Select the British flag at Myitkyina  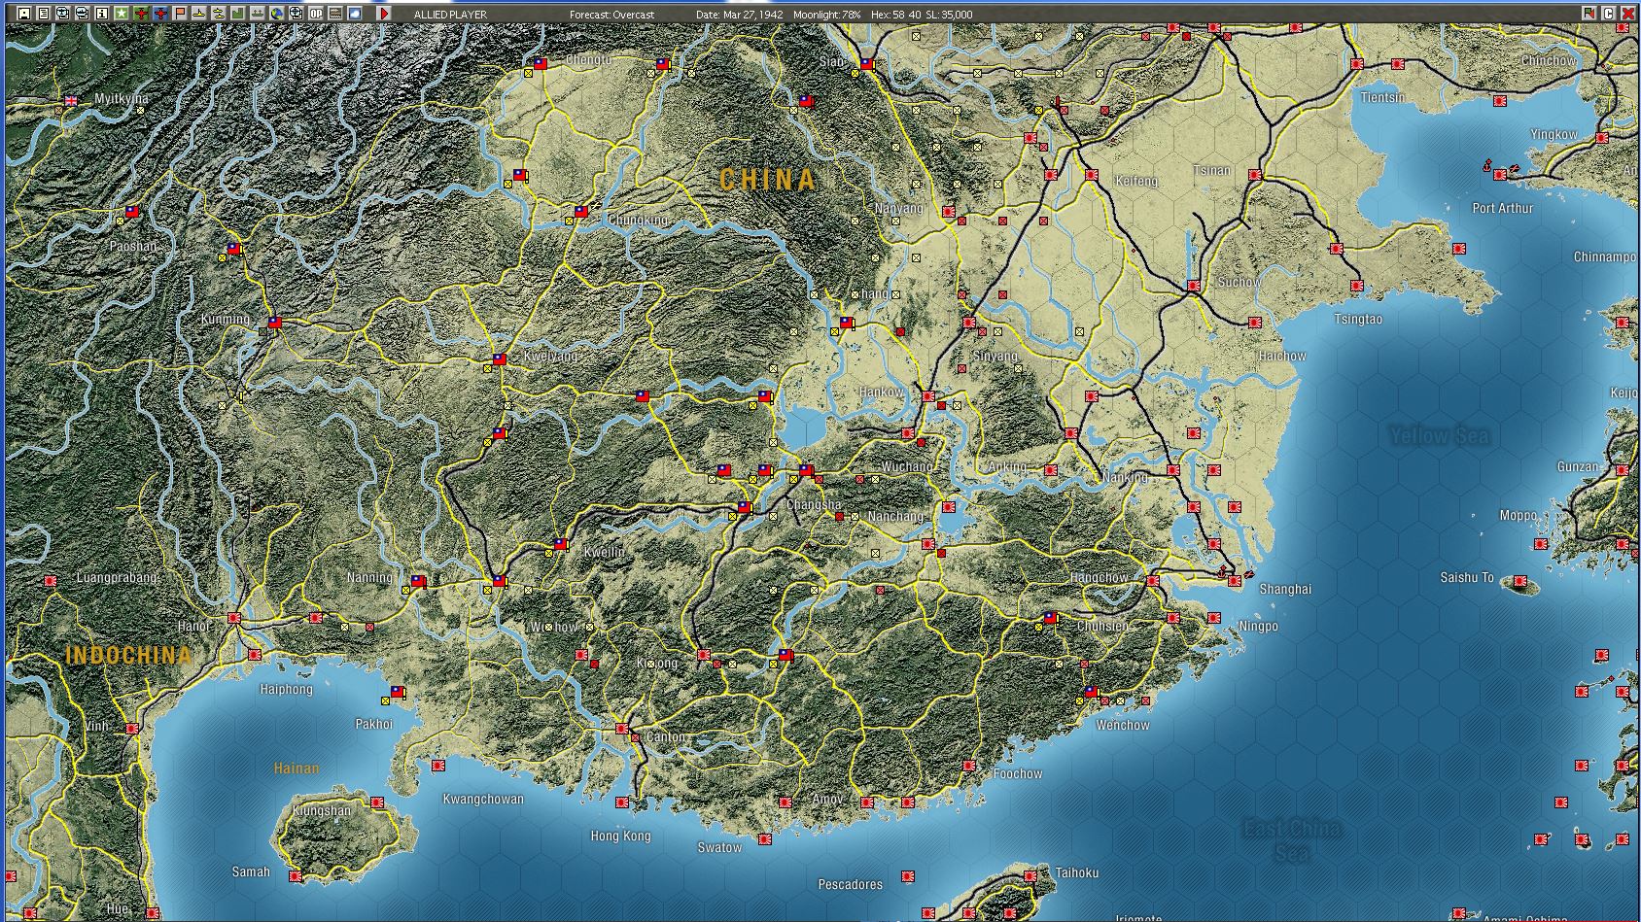(71, 100)
